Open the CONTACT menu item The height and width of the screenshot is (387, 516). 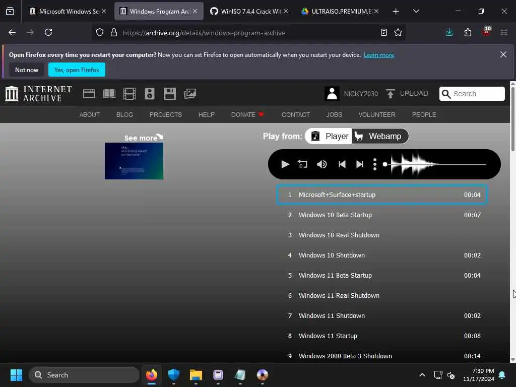click(x=295, y=114)
